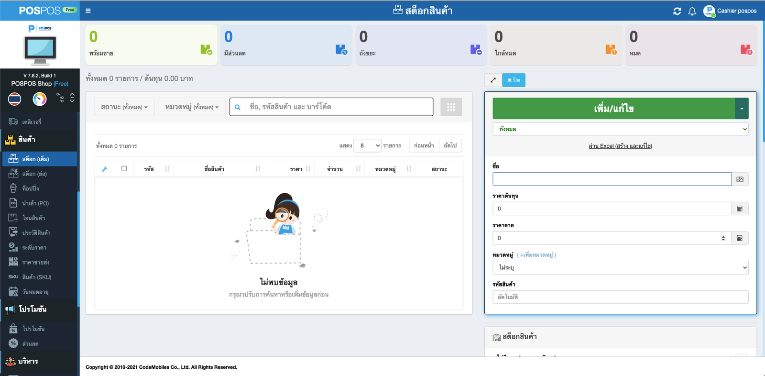Viewport: 765px width, 376px height.
Task: Open the status filter dropdown
Action: [x=124, y=107]
